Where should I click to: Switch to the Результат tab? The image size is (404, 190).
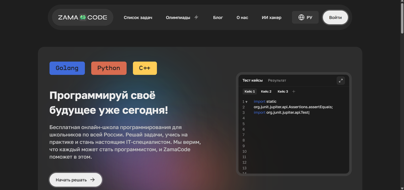pos(277,81)
